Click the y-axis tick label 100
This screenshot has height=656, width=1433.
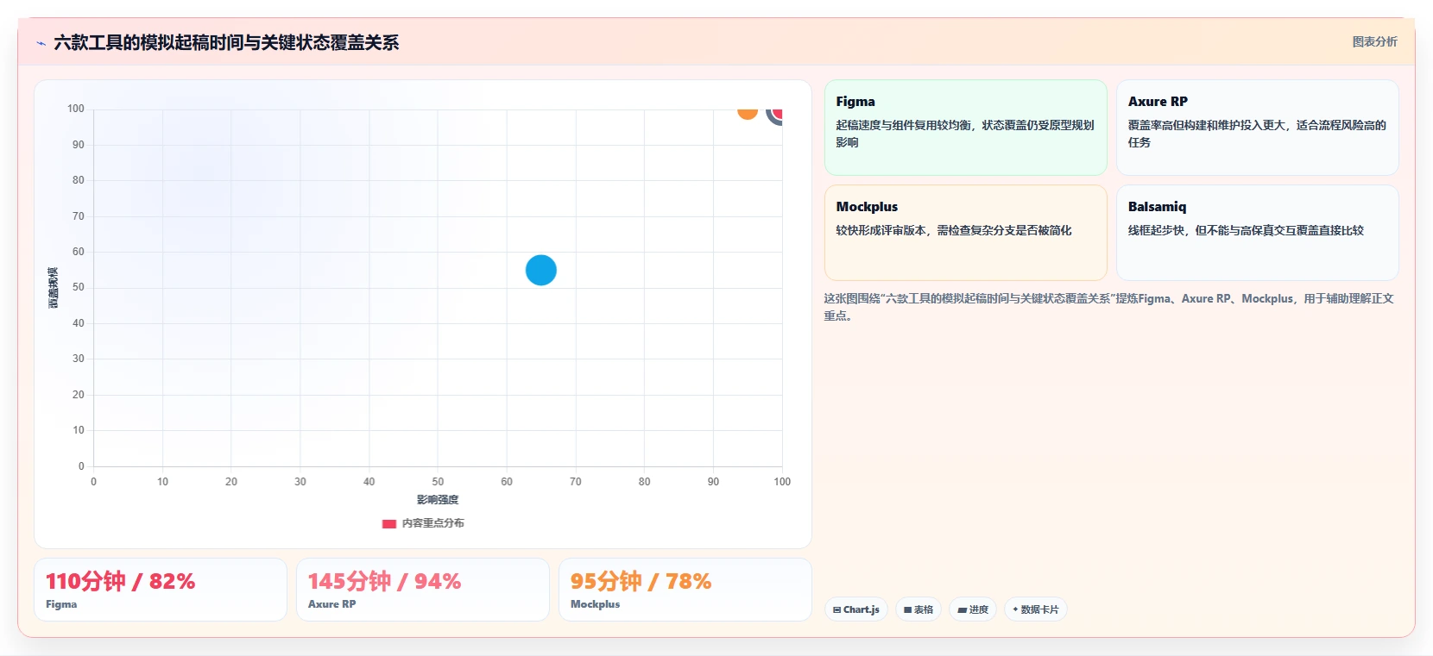point(76,109)
